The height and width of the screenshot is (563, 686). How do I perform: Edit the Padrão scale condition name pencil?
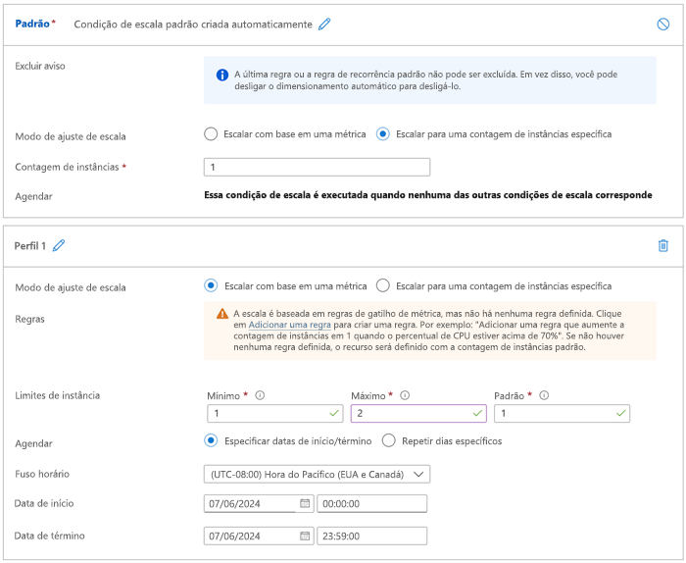324,25
